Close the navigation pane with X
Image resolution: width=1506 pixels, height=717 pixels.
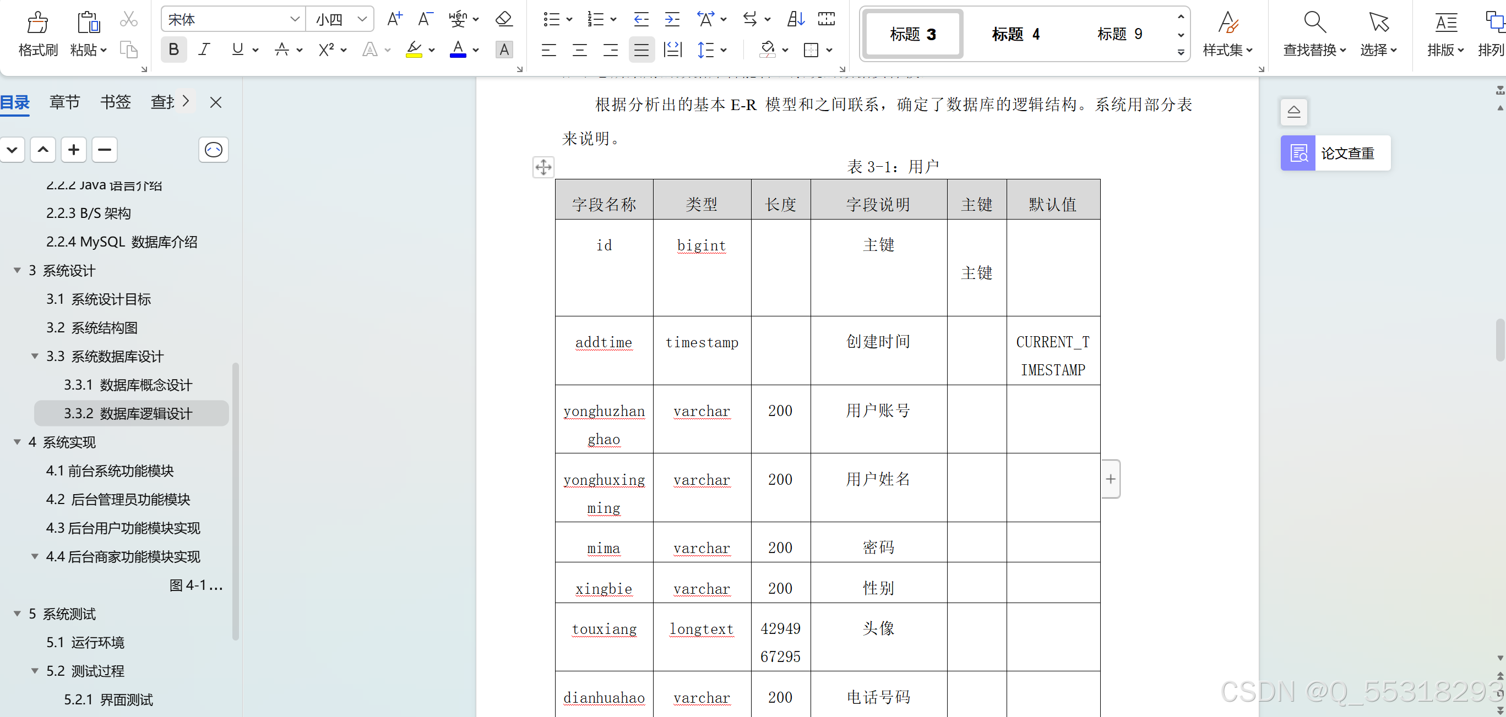point(216,103)
